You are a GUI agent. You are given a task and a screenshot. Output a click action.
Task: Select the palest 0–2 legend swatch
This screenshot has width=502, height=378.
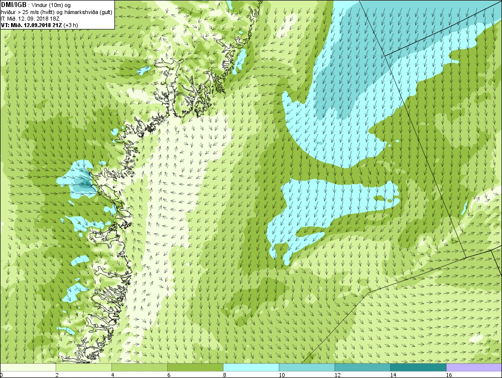tap(28, 367)
